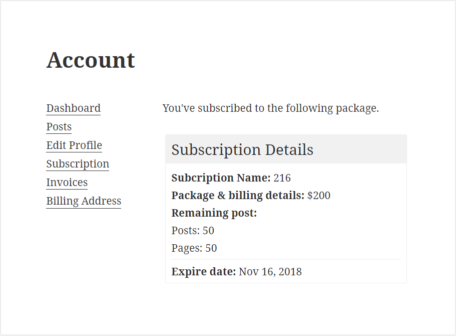Click the Subscription Details panel header

286,149
